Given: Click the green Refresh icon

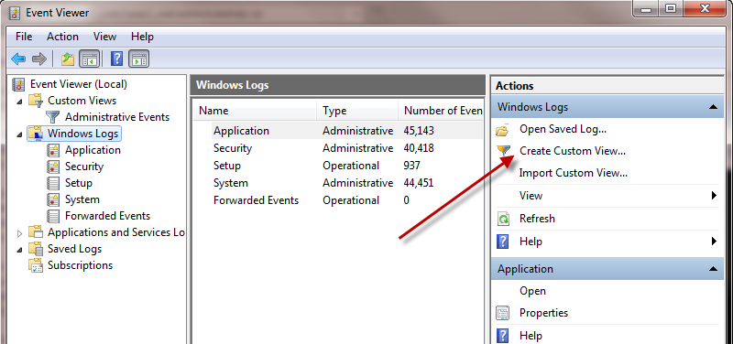Looking at the screenshot, I should pos(503,219).
